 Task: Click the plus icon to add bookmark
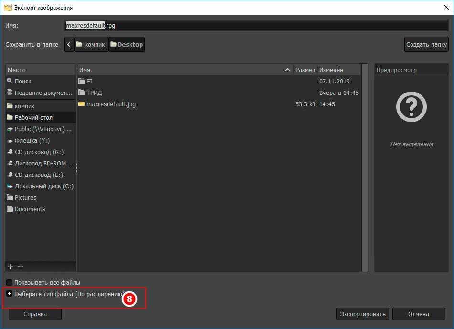(x=11, y=267)
